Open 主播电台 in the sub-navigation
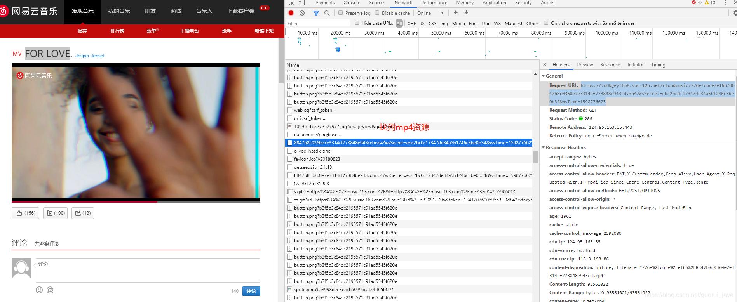The width and height of the screenshot is (737, 302). pos(190,31)
